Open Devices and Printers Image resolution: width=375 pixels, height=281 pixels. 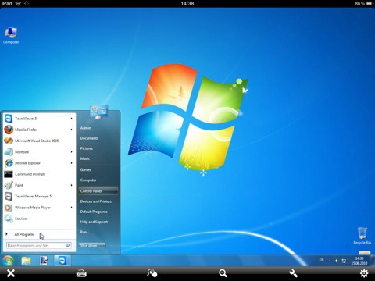(96, 201)
